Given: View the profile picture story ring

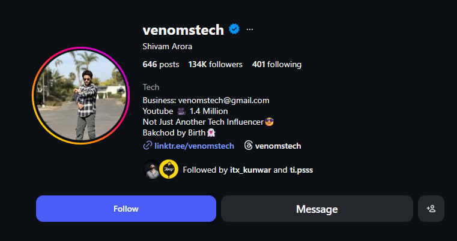Looking at the screenshot, I should (x=80, y=95).
